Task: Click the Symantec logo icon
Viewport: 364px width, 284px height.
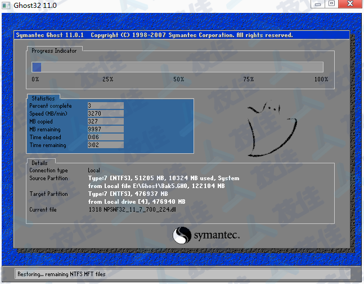Action: pos(182,235)
